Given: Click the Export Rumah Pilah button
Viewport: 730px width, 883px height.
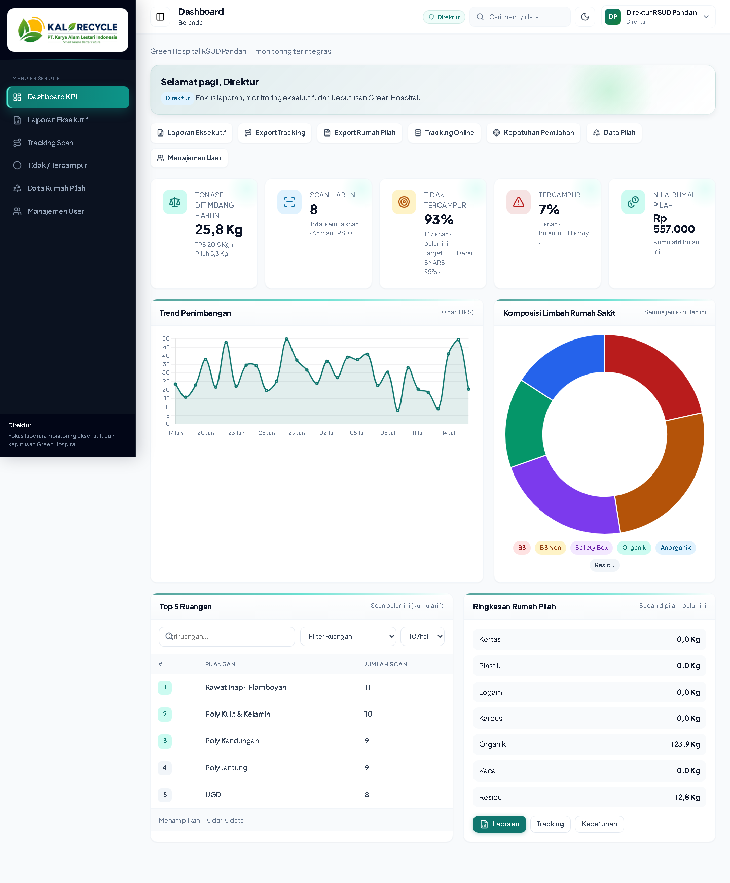Looking at the screenshot, I should (x=359, y=132).
